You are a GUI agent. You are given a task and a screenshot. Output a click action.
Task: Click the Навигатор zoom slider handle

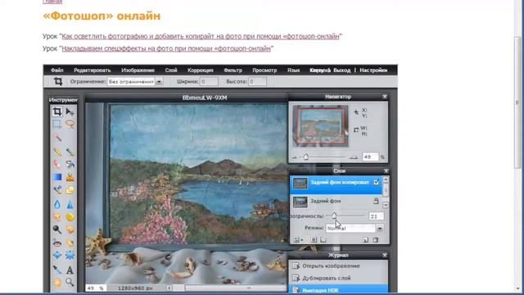pyautogui.click(x=305, y=157)
